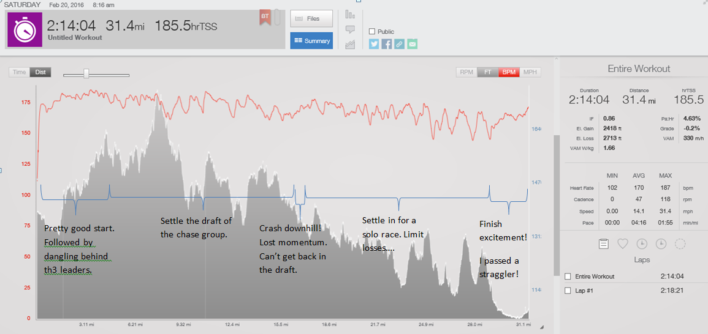Click the red BT bookmark badge
The width and height of the screenshot is (708, 334).
pos(265,18)
